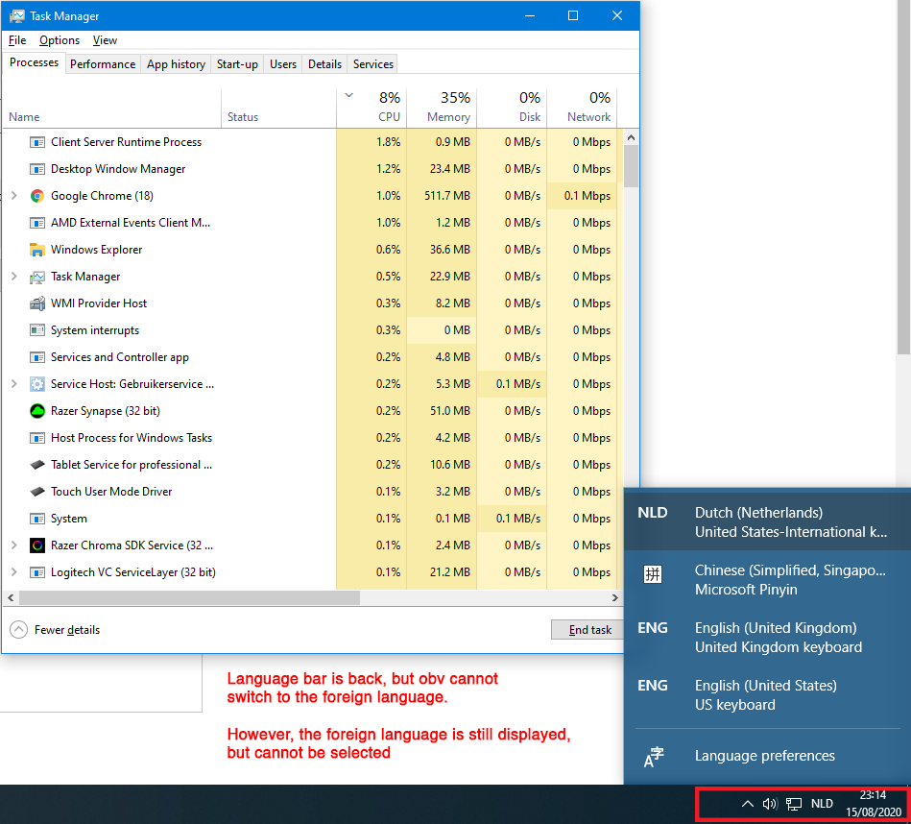Click the Razer Synapse green icon

tap(37, 411)
